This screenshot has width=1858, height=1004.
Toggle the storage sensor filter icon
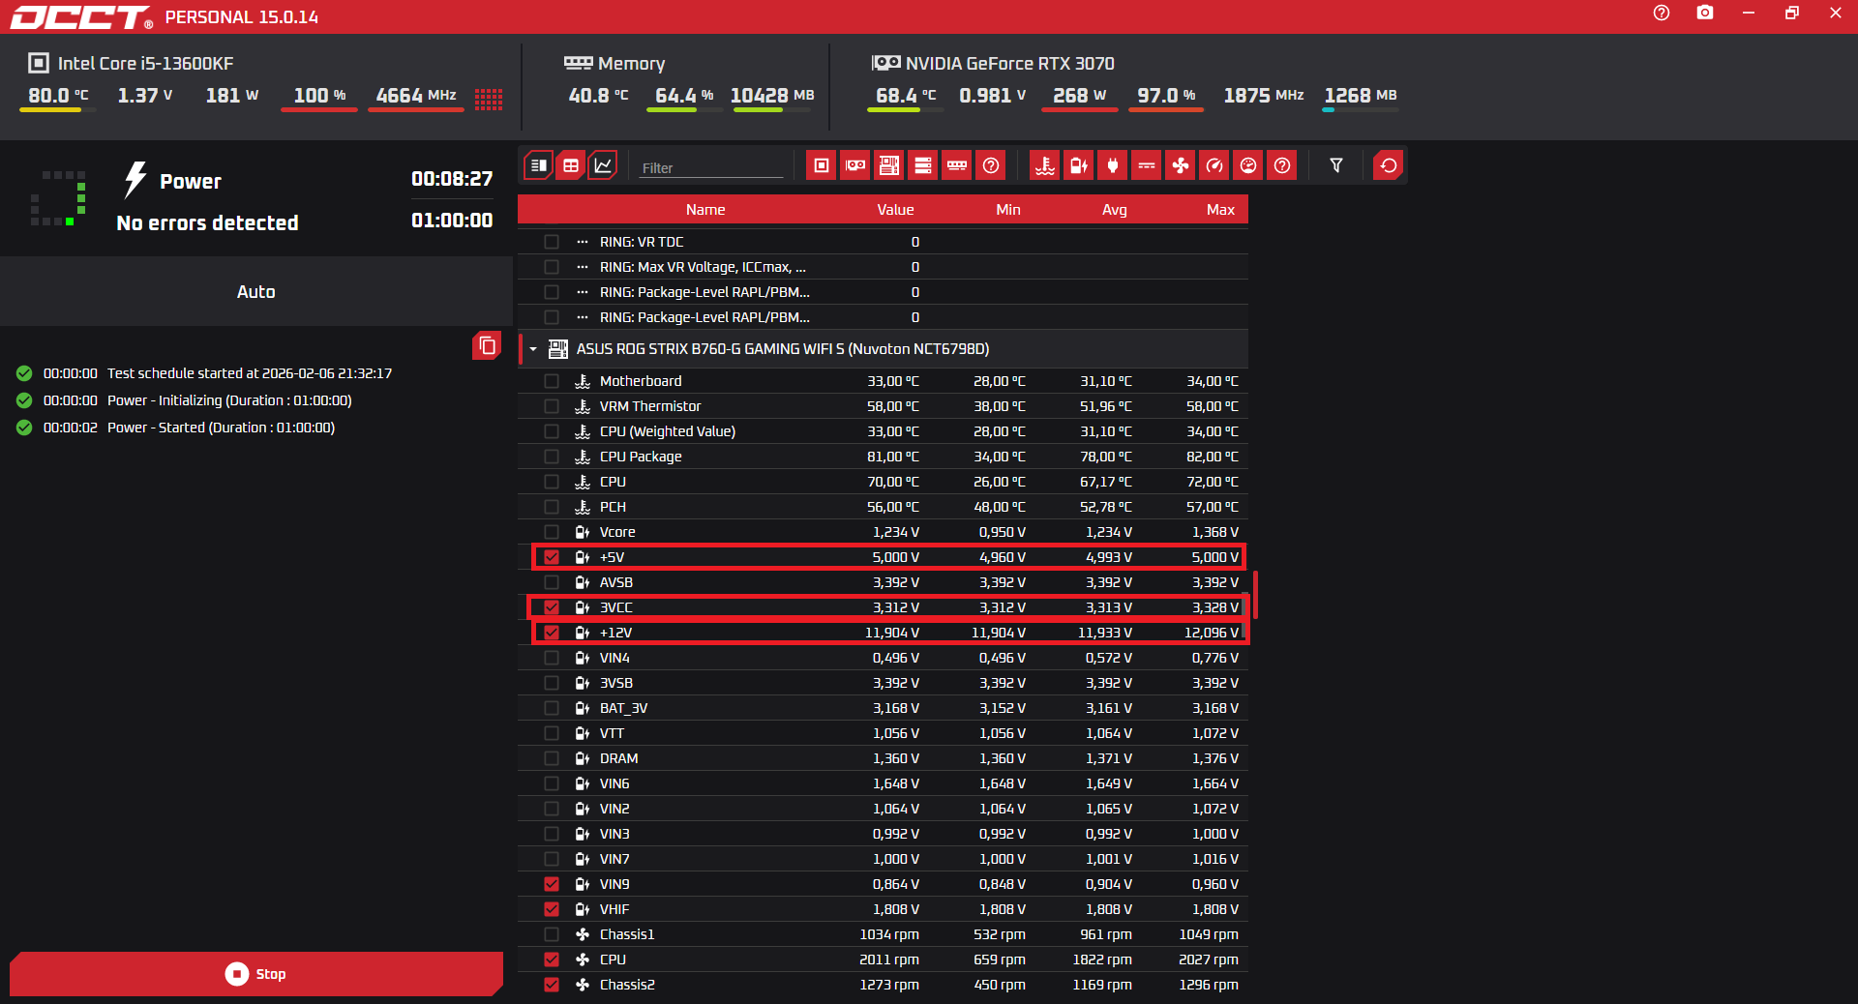[923, 165]
